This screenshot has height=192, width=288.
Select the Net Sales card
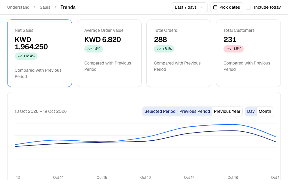click(x=40, y=53)
